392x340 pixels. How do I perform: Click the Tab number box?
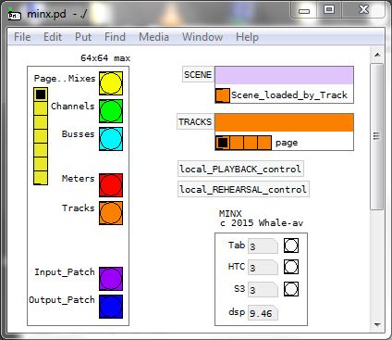[263, 246]
